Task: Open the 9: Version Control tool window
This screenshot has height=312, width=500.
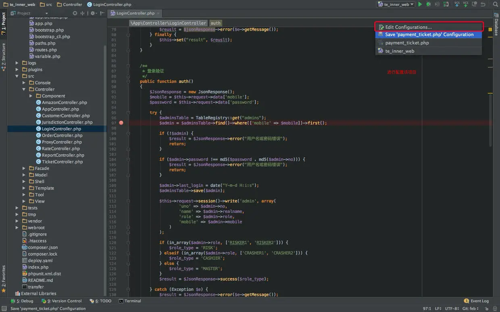Action: point(62,301)
